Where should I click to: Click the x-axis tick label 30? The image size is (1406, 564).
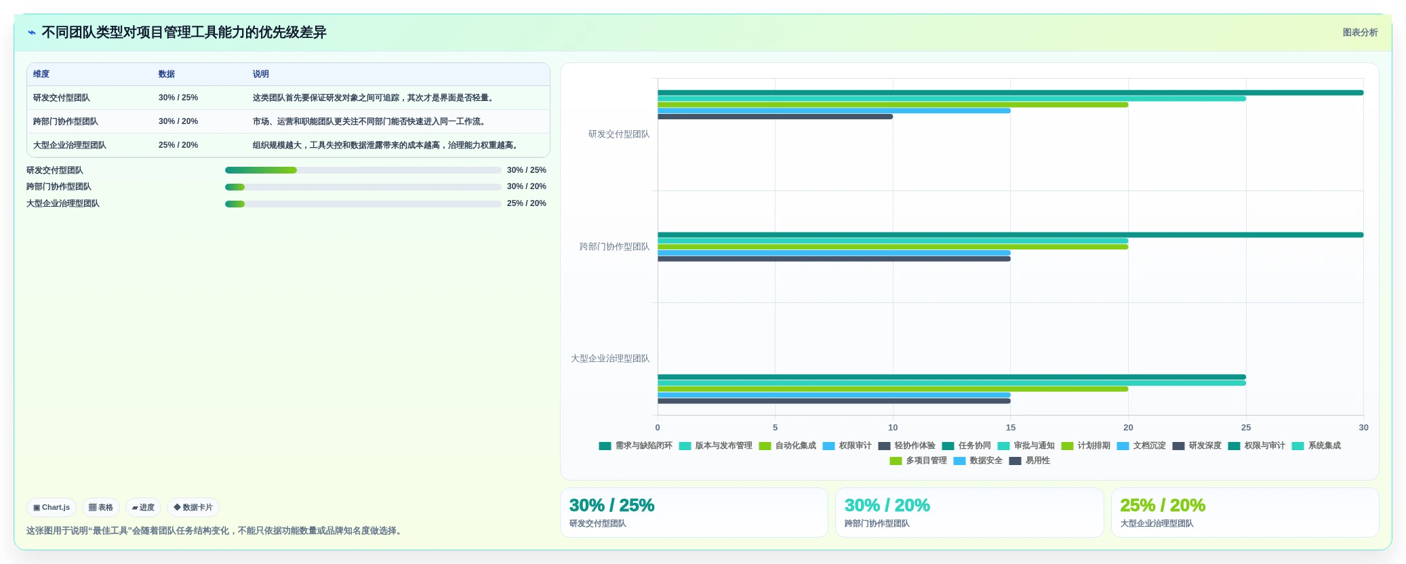pos(1363,428)
